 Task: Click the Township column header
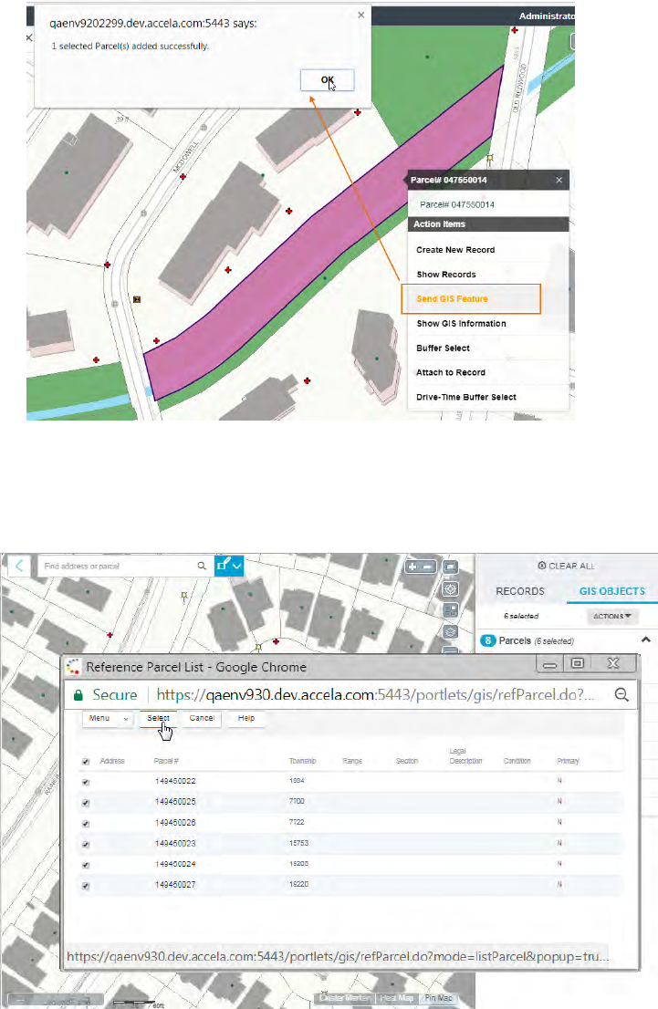(x=302, y=761)
